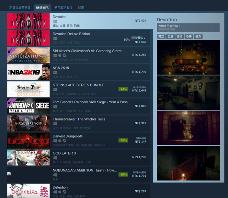Click the NT$ 299 Detention price

pos(140,191)
